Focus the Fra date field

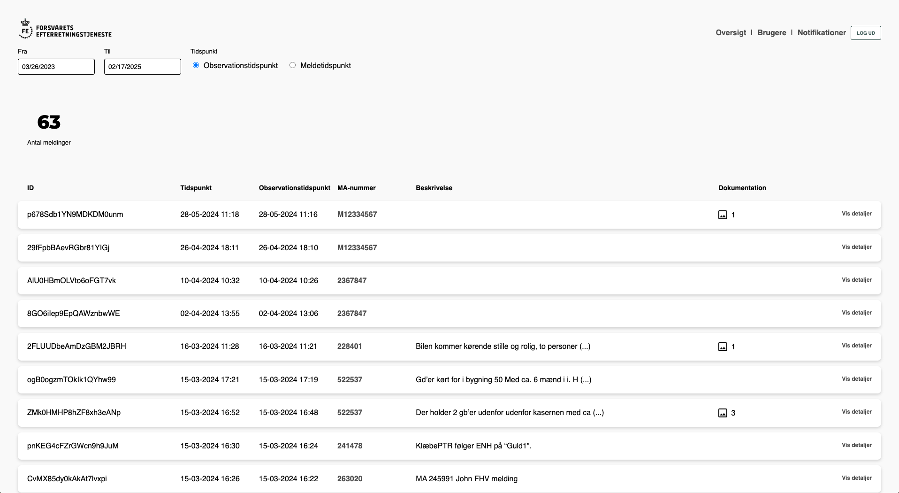tap(56, 67)
